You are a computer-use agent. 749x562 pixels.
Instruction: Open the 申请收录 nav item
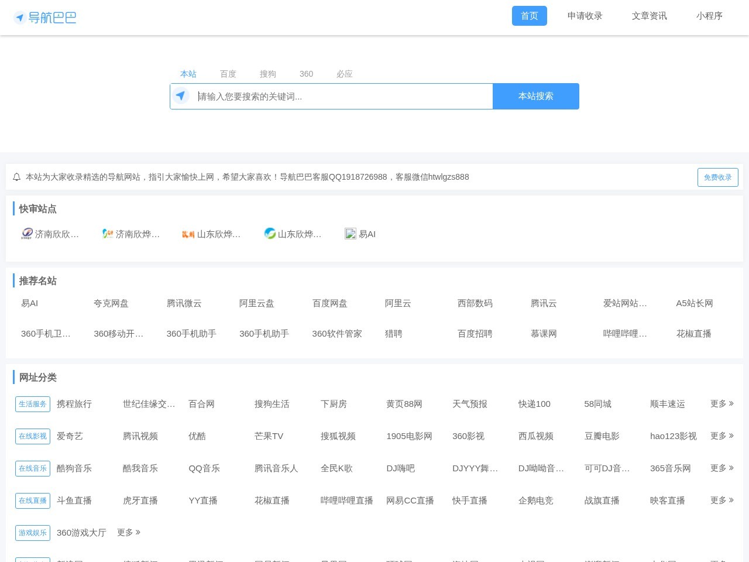585,16
